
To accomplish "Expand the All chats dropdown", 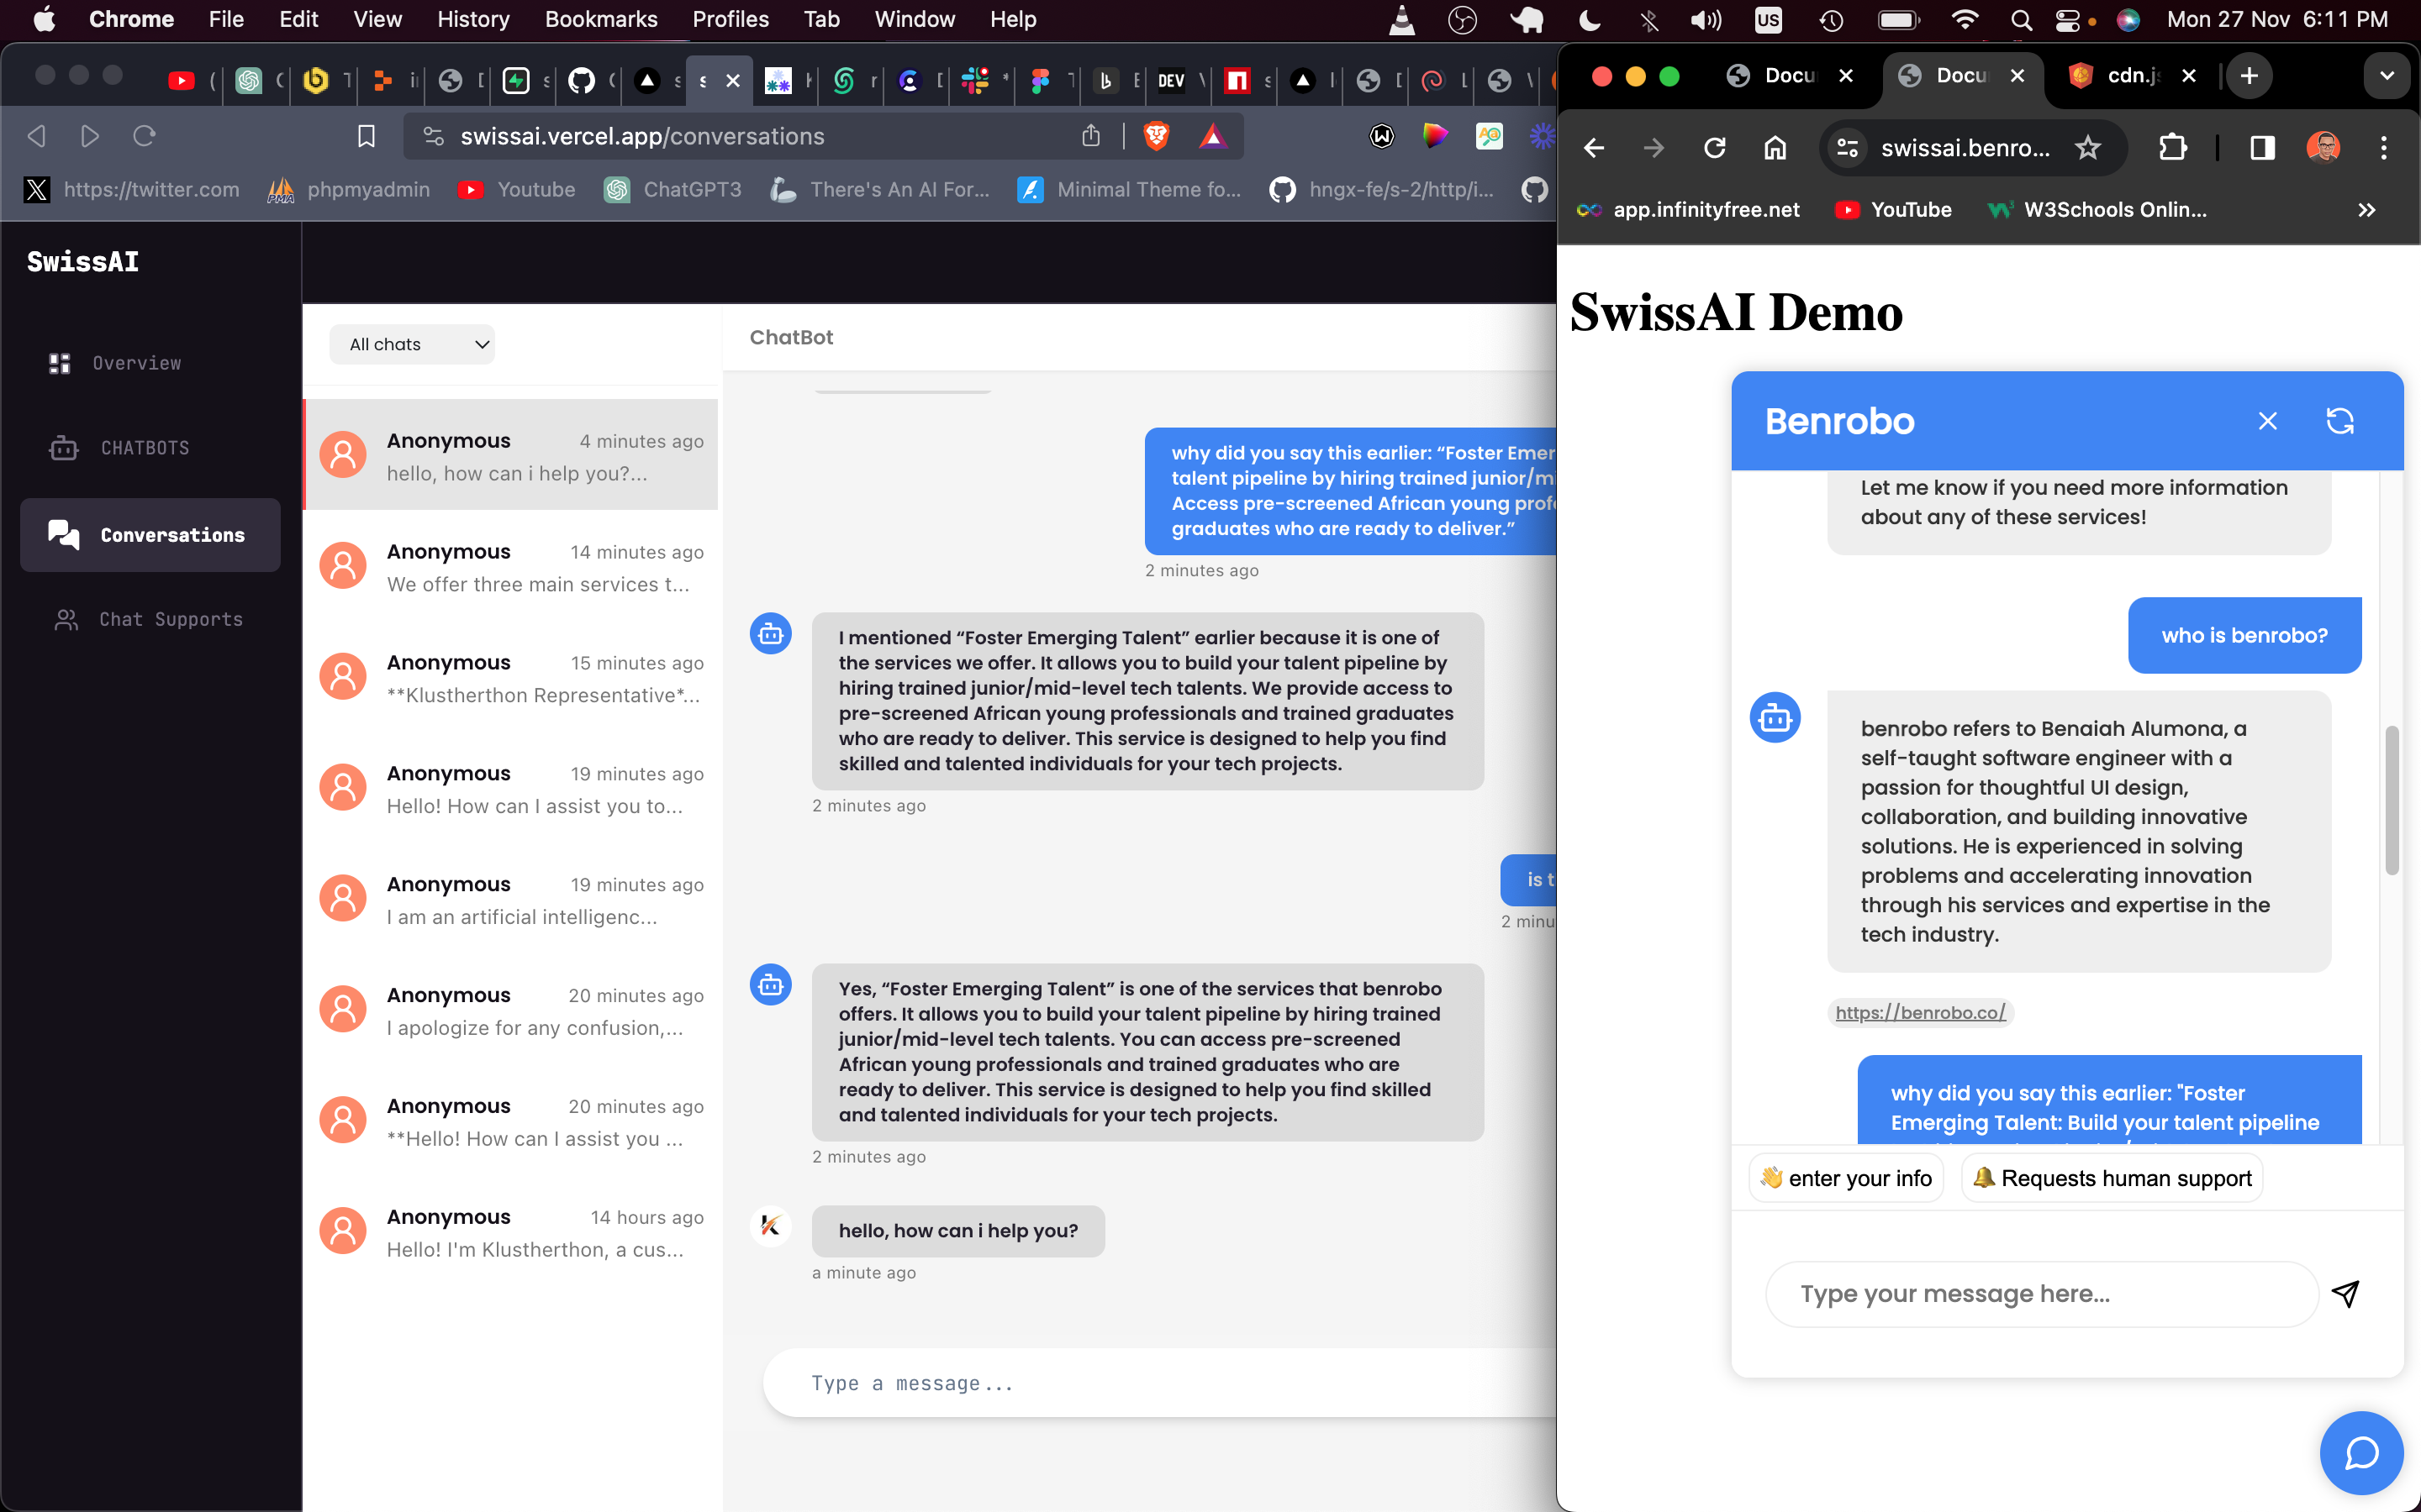I will coord(411,344).
